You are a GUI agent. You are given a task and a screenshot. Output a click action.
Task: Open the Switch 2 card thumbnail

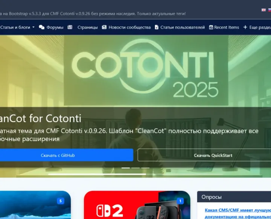137,205
